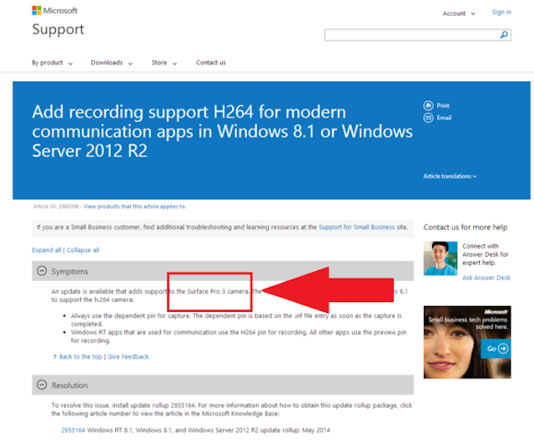Click the search magnifier icon
Image resolution: width=534 pixels, height=443 pixels.
click(504, 35)
